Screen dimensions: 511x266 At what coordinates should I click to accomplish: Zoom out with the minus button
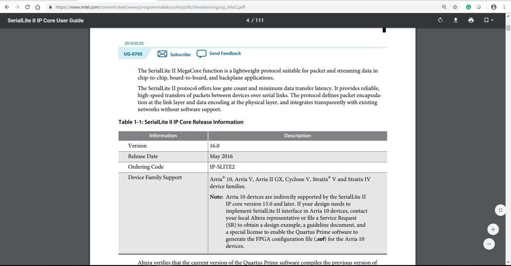tap(489, 244)
